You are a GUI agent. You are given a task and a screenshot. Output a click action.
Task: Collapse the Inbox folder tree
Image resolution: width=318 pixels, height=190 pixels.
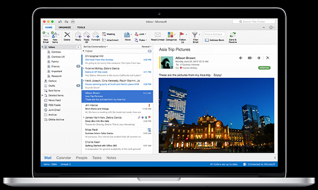pyautogui.click(x=43, y=47)
